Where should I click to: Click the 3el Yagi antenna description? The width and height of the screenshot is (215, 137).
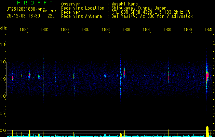pyautogui.click(x=152, y=16)
